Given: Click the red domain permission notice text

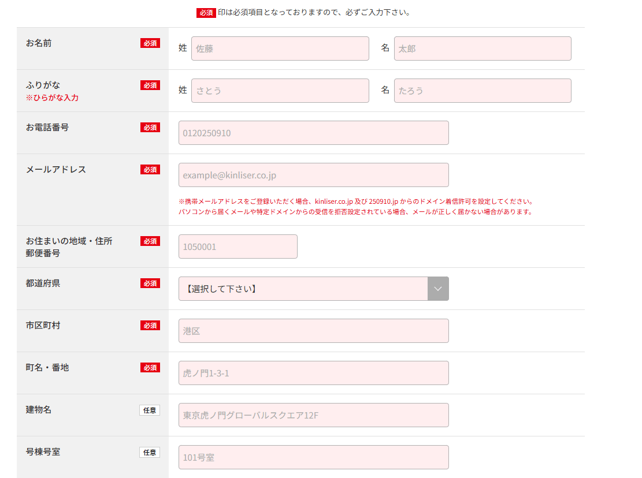Looking at the screenshot, I should (x=355, y=202).
